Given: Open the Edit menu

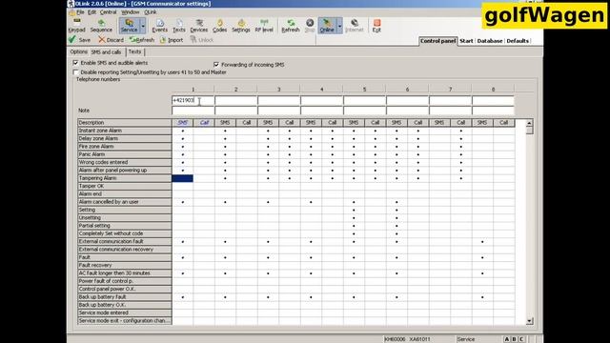Looking at the screenshot, I should pos(91,12).
